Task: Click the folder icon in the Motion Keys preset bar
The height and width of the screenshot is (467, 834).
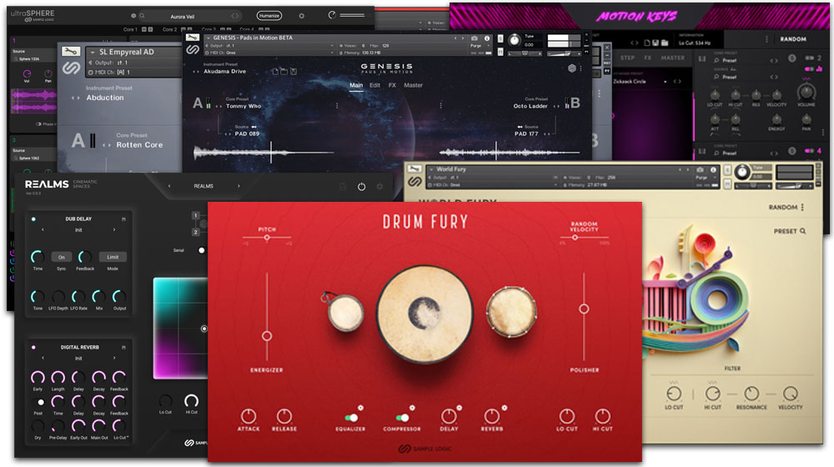Action: 665,43
